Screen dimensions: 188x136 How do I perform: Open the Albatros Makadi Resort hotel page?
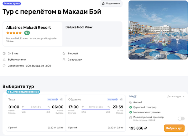29,27
